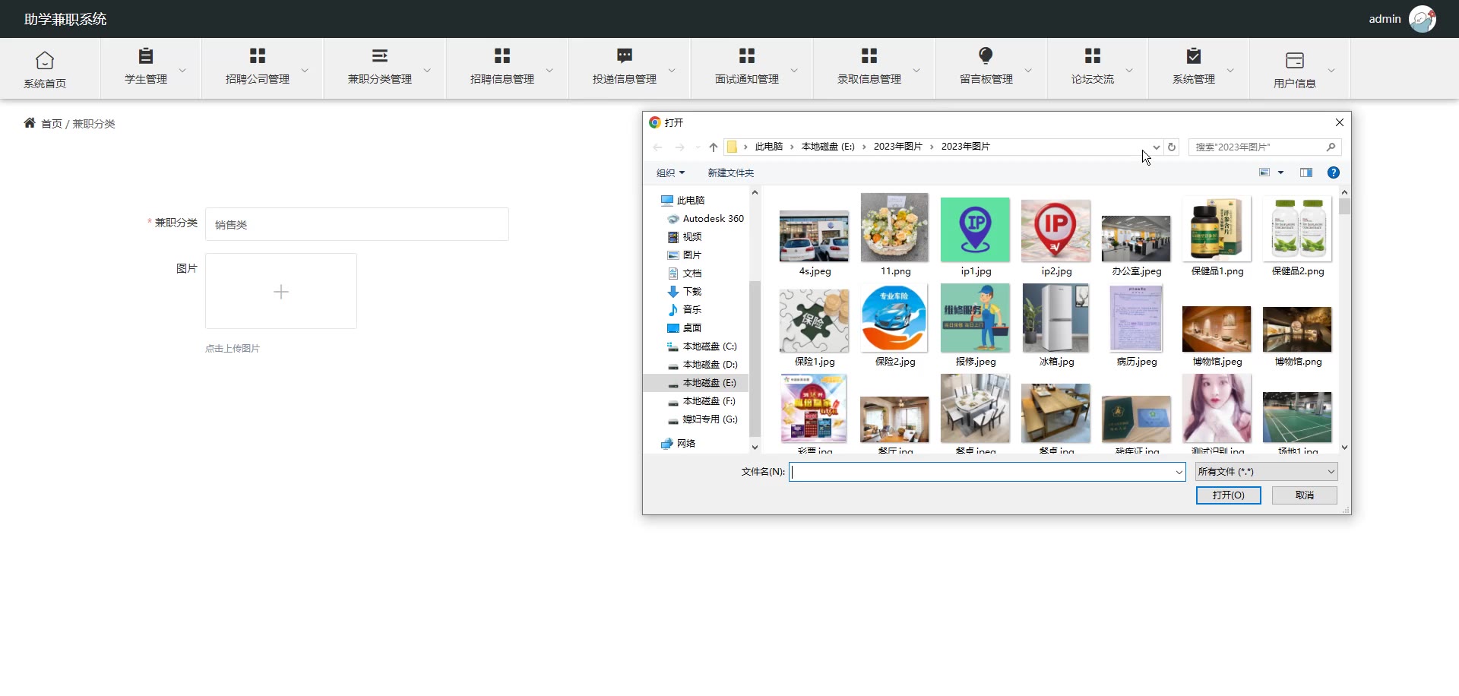Open the 留言板管理 menu
This screenshot has height=696, width=1459.
pyautogui.click(x=992, y=68)
